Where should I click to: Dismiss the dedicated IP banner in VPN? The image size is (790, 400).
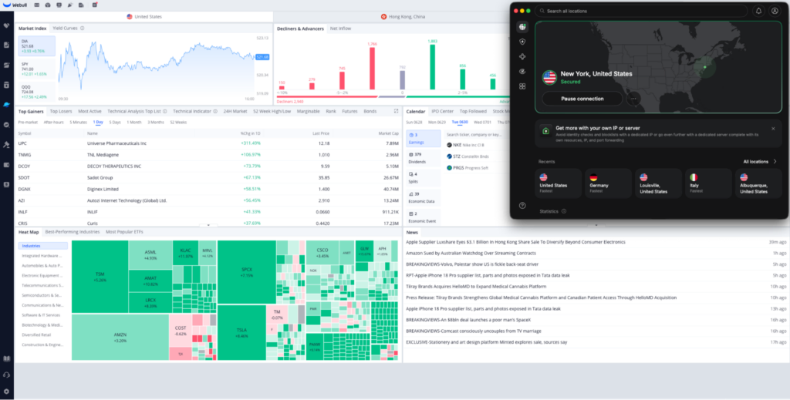pos(773,129)
